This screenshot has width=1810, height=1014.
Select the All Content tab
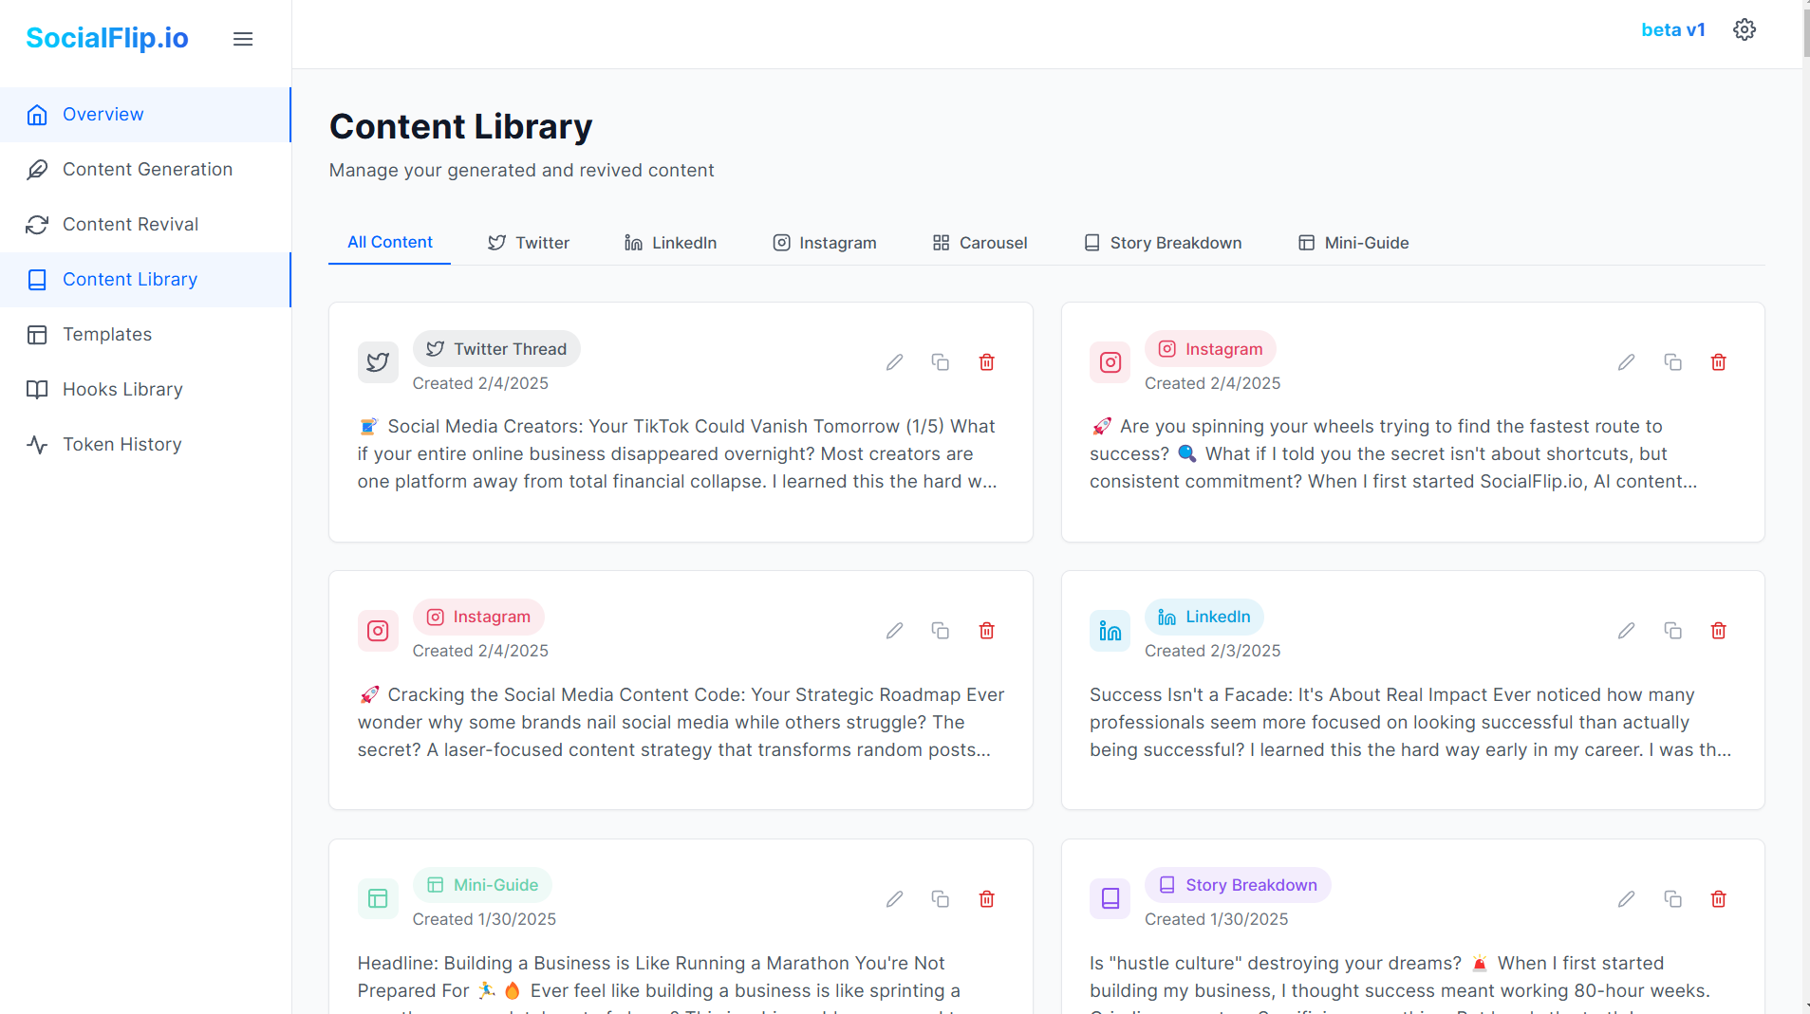click(x=389, y=243)
